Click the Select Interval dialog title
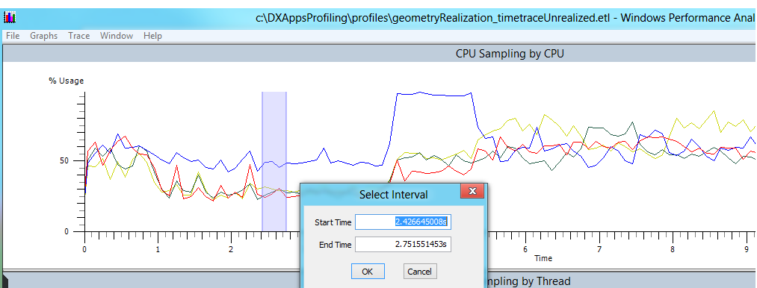The image size is (757, 288). point(394,195)
